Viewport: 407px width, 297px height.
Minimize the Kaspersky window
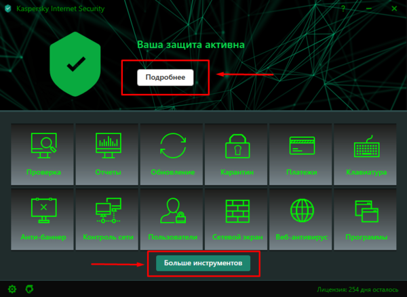point(369,9)
